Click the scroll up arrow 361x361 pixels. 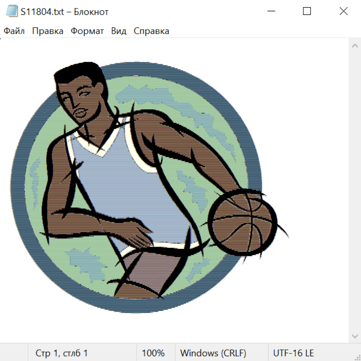[355, 46]
